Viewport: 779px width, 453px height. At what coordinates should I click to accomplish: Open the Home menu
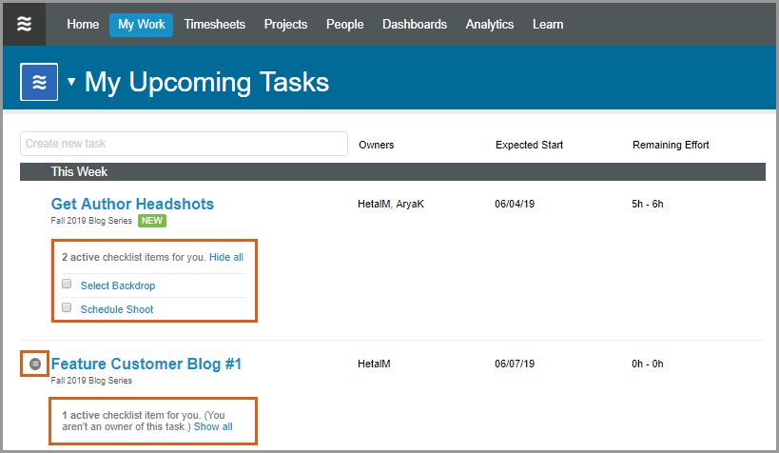pyautogui.click(x=83, y=25)
